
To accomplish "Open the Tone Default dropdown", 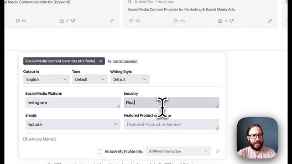I will click(90, 79).
